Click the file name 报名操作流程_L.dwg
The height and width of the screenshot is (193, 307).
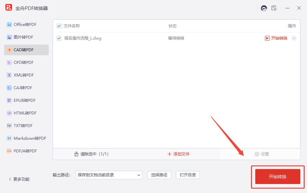click(83, 38)
